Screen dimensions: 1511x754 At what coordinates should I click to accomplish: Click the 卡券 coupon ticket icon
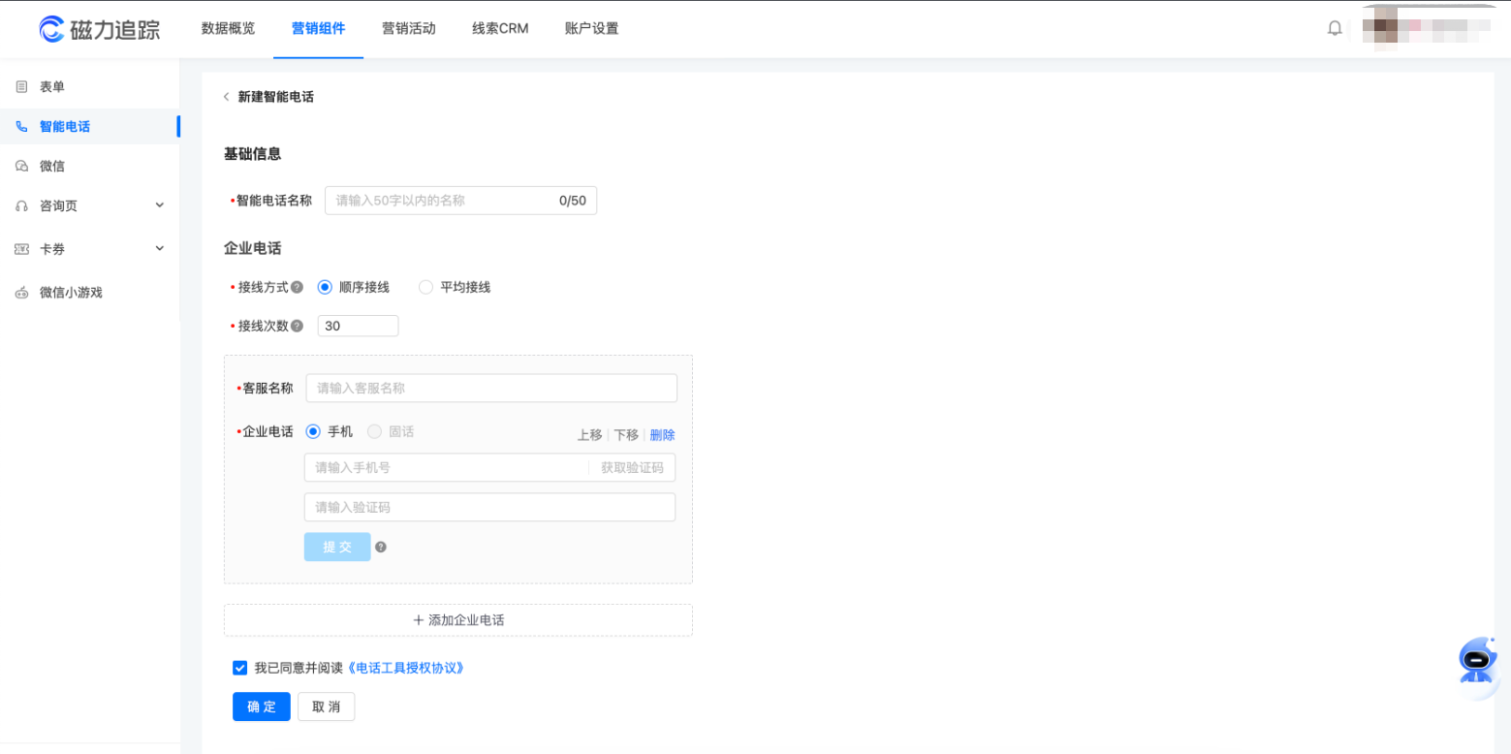click(20, 249)
